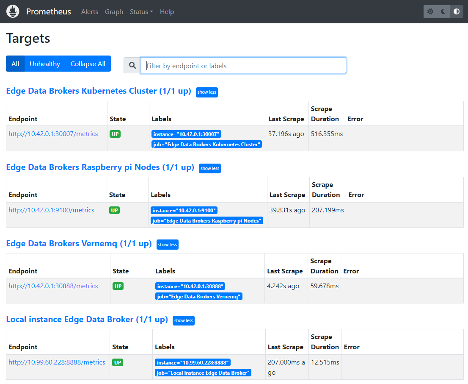Click scrape duration 516.355ms
The image size is (468, 384).
click(327, 134)
